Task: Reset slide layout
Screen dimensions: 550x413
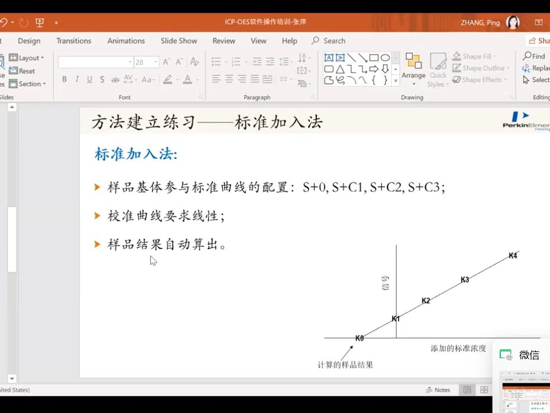Action: pyautogui.click(x=22, y=71)
